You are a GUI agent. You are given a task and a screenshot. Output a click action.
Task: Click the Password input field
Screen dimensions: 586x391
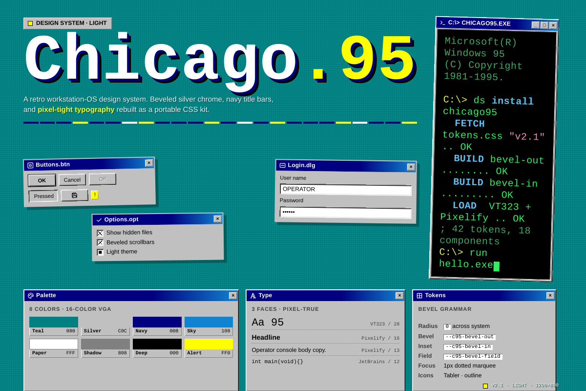pyautogui.click(x=345, y=213)
